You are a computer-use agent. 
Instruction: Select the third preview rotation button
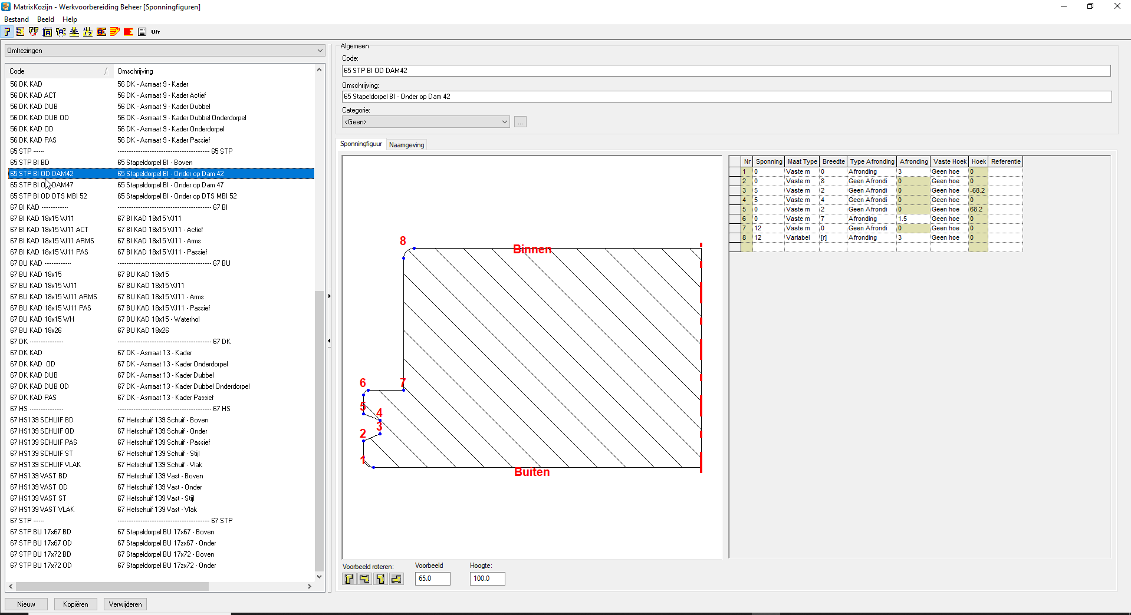click(380, 579)
